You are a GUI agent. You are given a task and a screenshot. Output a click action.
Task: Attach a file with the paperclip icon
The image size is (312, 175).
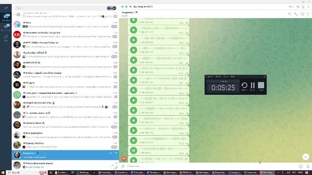point(123,166)
